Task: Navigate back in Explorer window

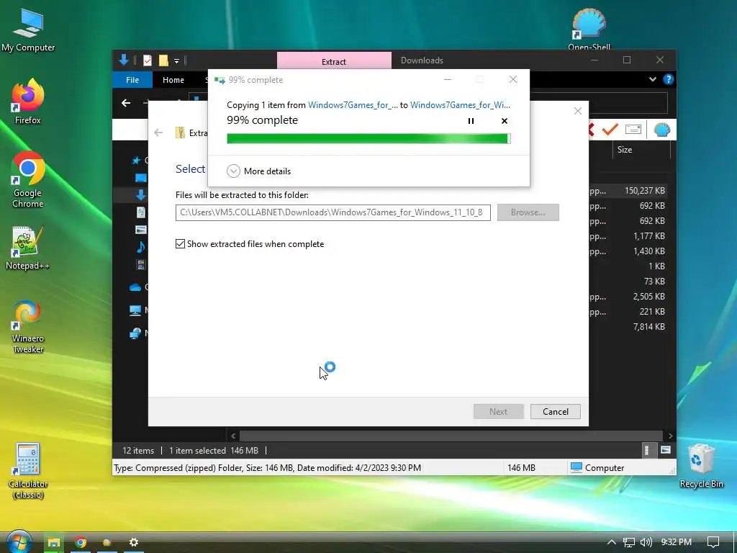Action: [126, 103]
